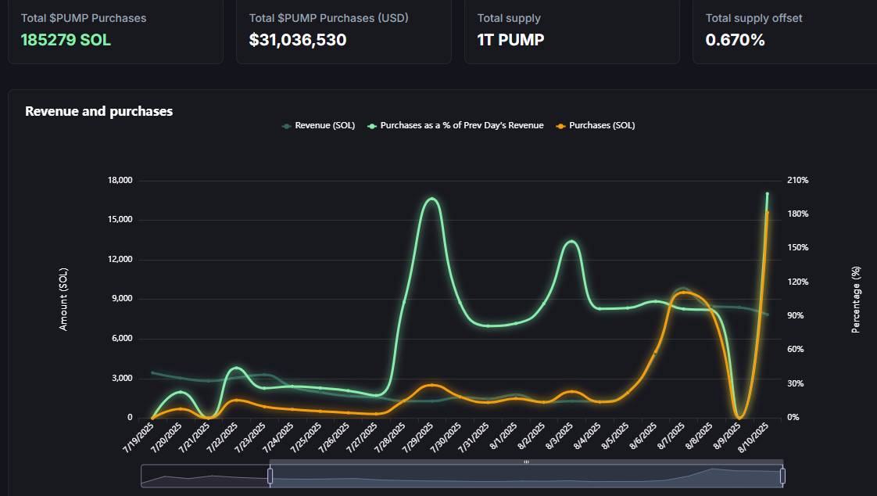The image size is (877, 496).
Task: Click the 185279 SOL total purchases value
Action: pyautogui.click(x=66, y=40)
